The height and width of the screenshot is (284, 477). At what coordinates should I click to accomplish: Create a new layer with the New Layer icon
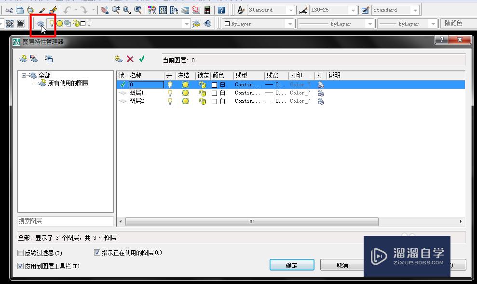click(117, 59)
